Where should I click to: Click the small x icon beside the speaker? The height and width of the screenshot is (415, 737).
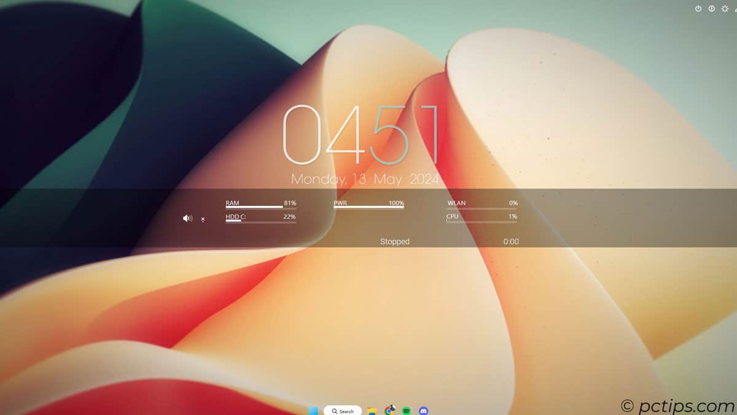click(x=203, y=219)
